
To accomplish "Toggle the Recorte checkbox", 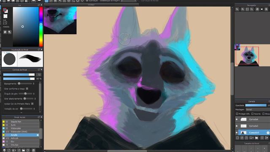I will 252,114.
